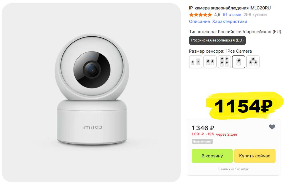Click the 1 346 ₽ current price
This screenshot has width=291, height=186.
203,128
